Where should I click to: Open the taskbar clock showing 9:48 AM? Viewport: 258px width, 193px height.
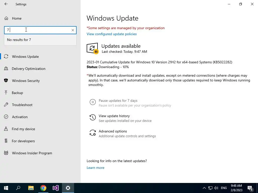pyautogui.click(x=236, y=188)
